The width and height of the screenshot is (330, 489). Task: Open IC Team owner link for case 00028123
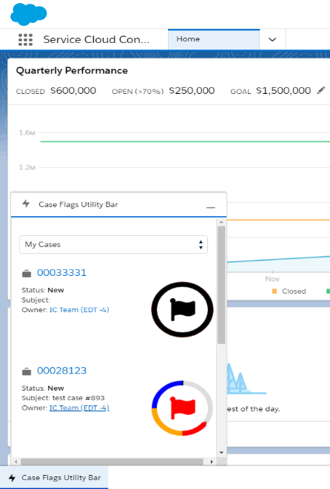(x=79, y=408)
